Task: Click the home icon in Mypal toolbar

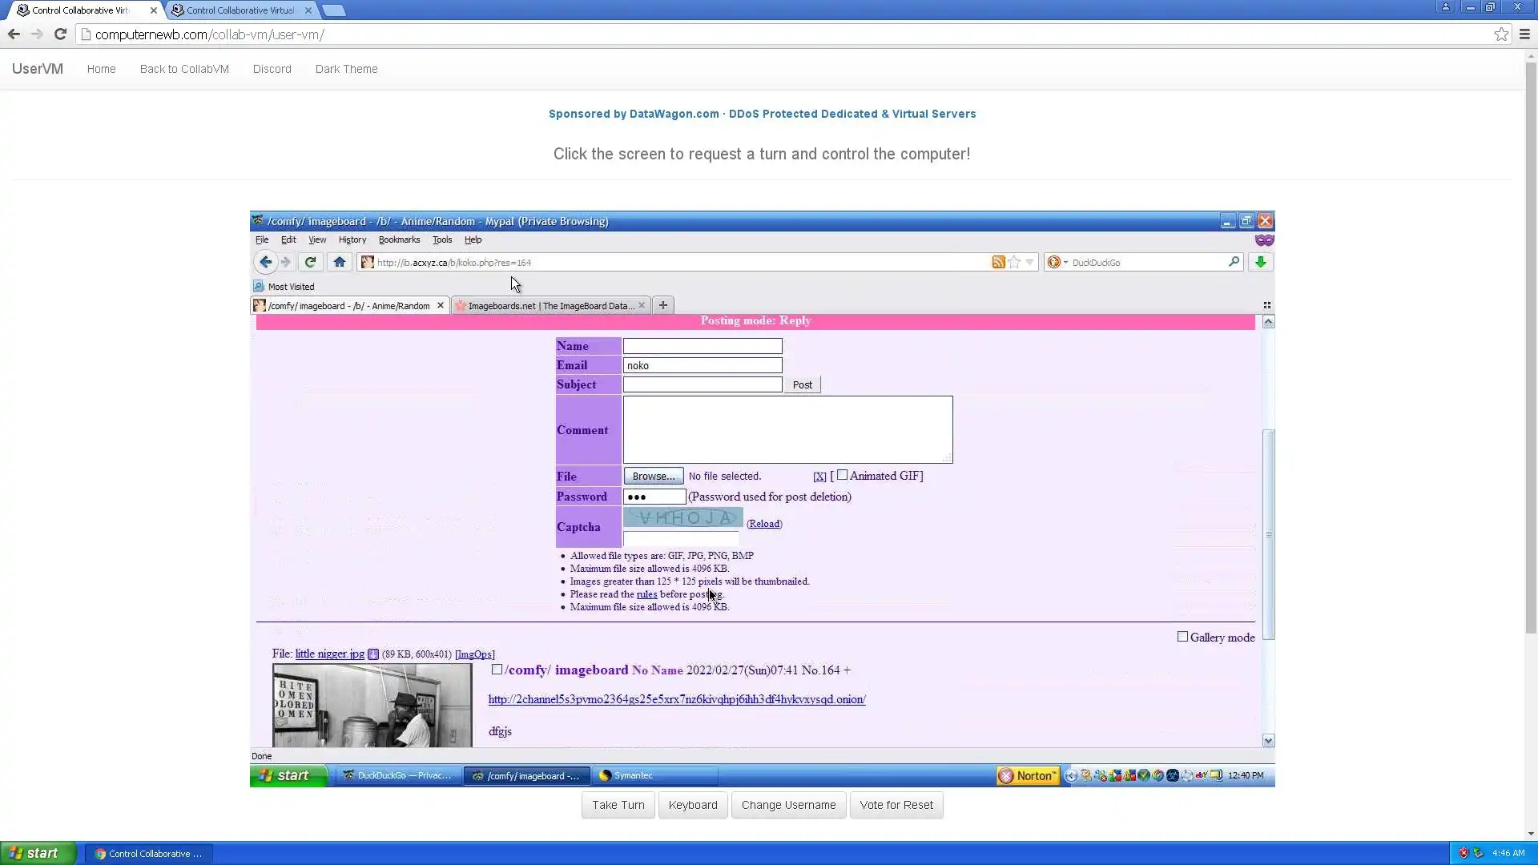Action: click(x=340, y=262)
